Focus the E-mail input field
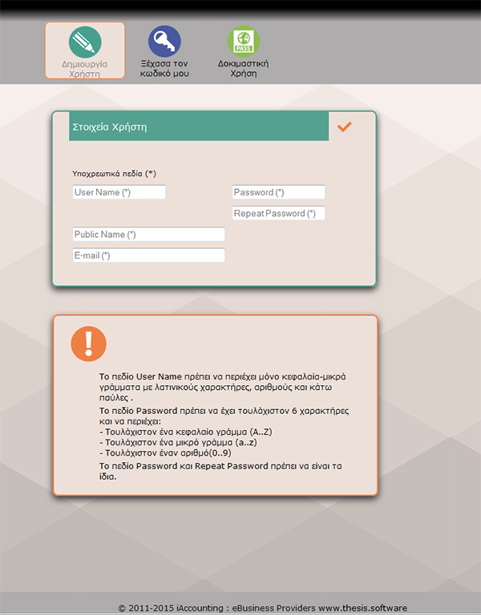481x615 pixels. [x=148, y=255]
